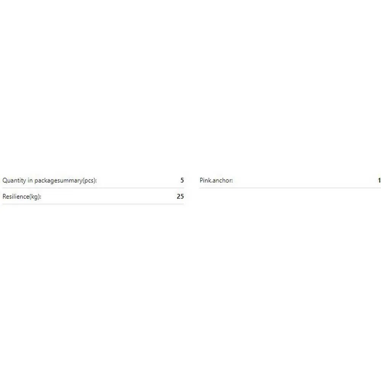Select the quantity value 5
Viewport: 381px width, 381px height.
(x=182, y=180)
